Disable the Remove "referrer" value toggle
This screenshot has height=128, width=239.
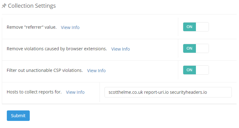pos(196,27)
